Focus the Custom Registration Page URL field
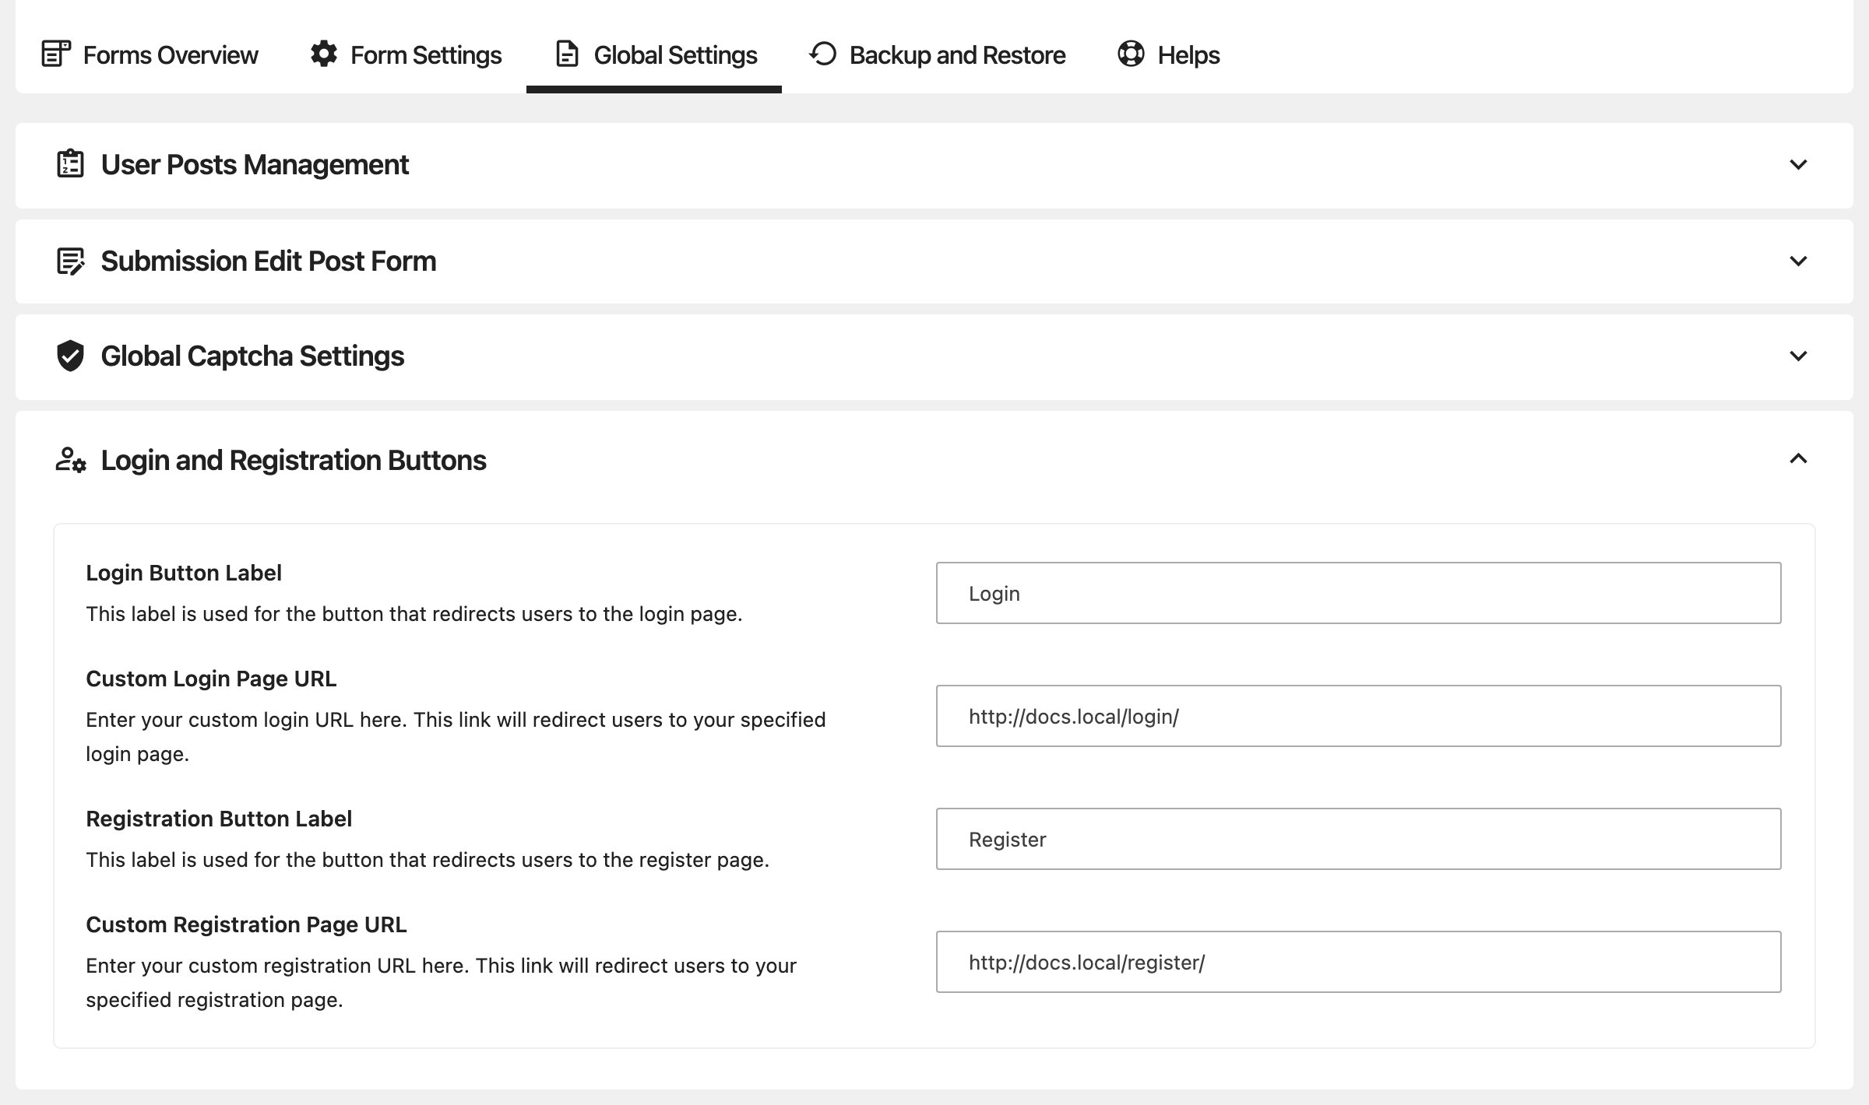This screenshot has height=1105, width=1869. pos(1358,962)
